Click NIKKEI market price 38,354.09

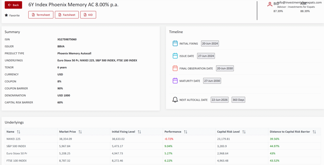[65, 139]
